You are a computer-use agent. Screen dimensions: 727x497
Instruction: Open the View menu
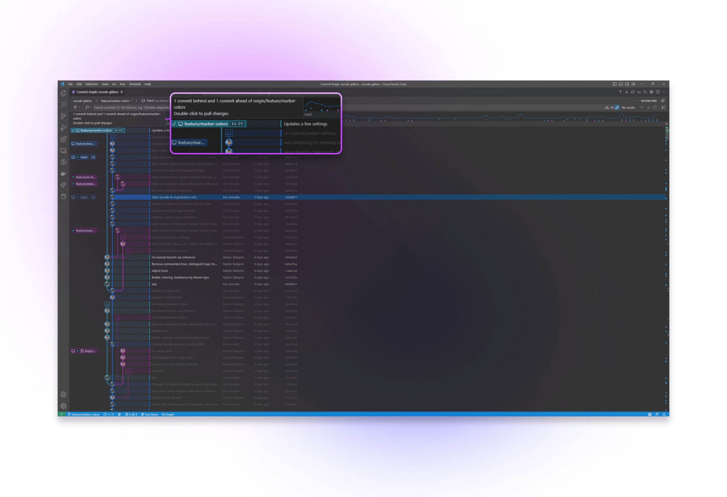[x=105, y=84]
